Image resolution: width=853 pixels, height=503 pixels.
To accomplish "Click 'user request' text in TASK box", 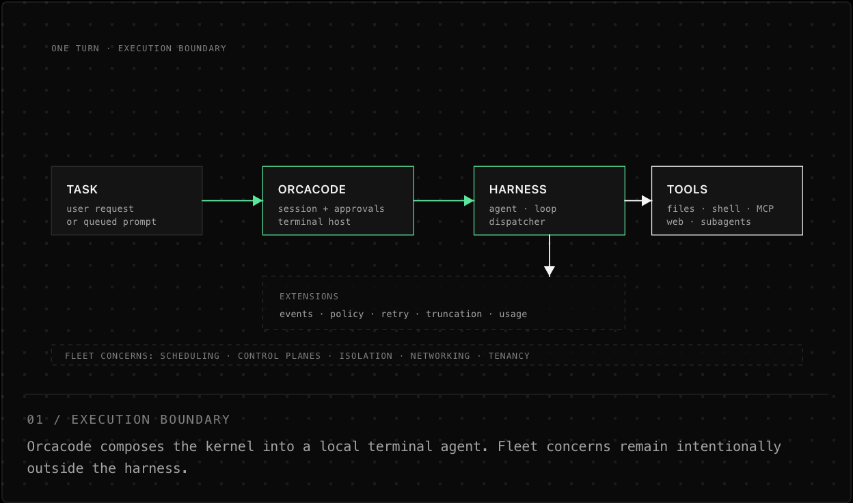I will coord(100,208).
